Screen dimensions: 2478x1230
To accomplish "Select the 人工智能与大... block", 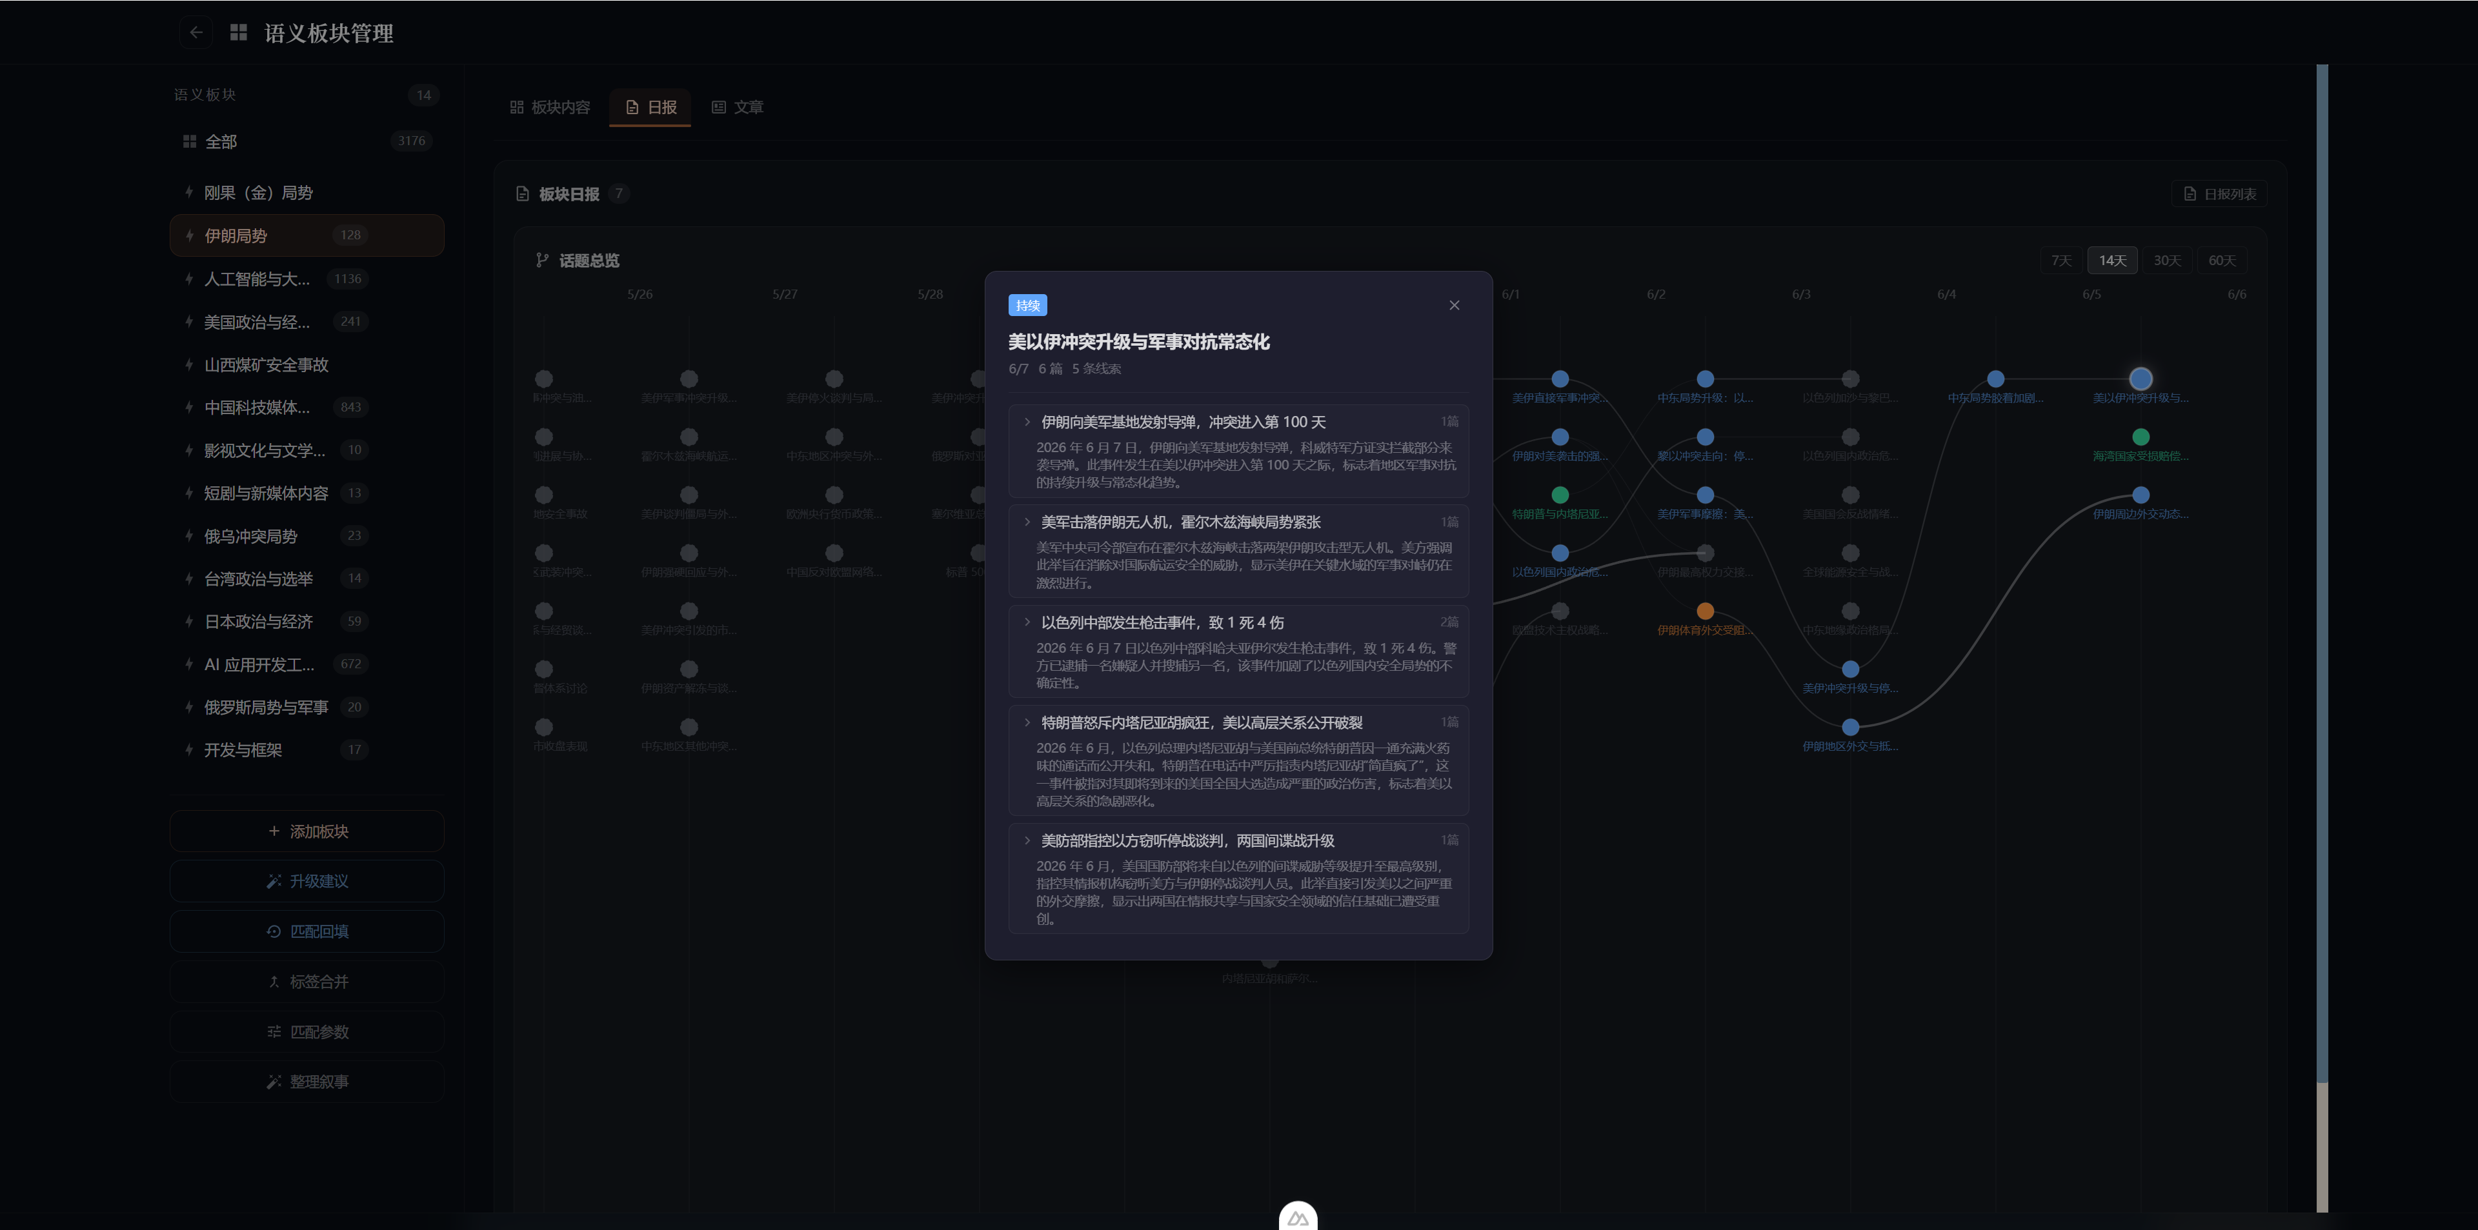I will pyautogui.click(x=307, y=279).
